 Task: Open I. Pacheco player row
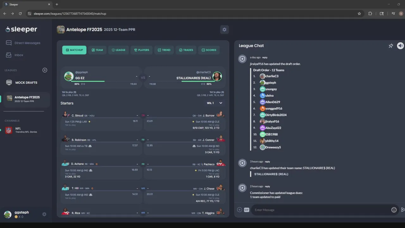click(x=185, y=169)
